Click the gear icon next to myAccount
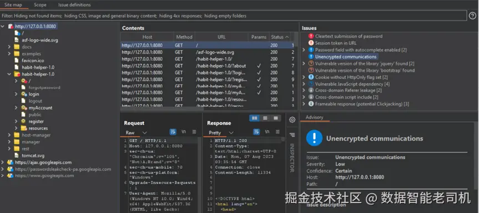Screen dimensions: 479x213 point(24,108)
